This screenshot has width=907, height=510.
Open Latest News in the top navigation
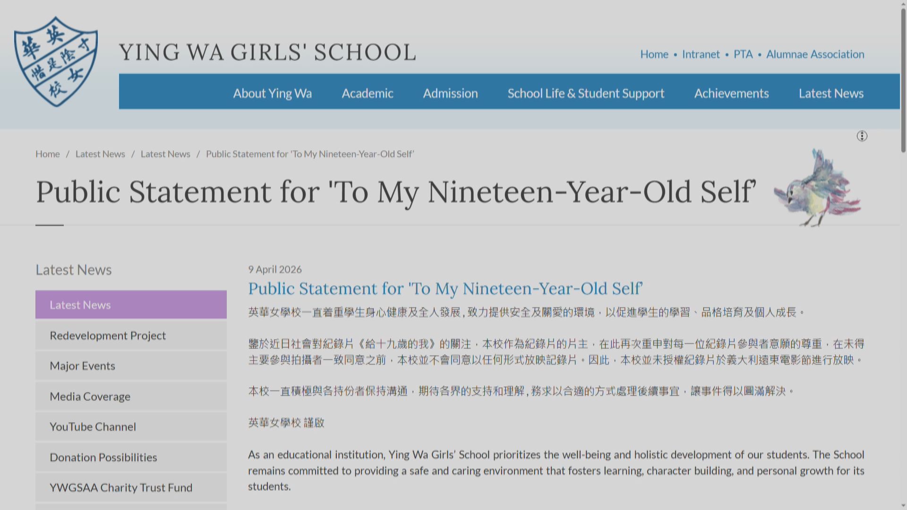coord(831,93)
